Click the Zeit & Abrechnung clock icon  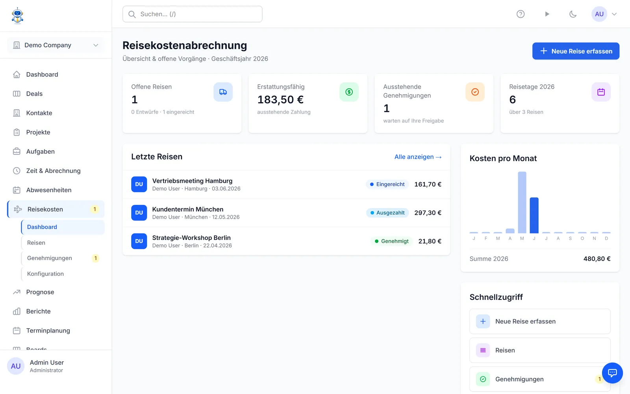(17, 171)
